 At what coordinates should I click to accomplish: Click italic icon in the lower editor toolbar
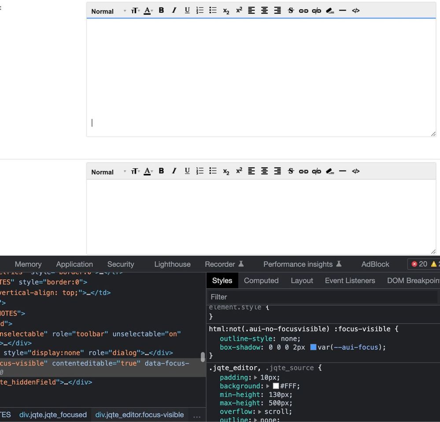tap(174, 171)
